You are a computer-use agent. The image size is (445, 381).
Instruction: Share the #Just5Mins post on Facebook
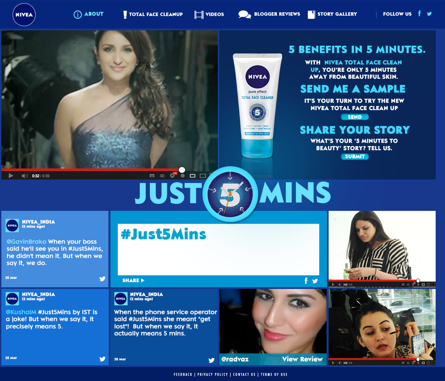pyautogui.click(x=306, y=281)
